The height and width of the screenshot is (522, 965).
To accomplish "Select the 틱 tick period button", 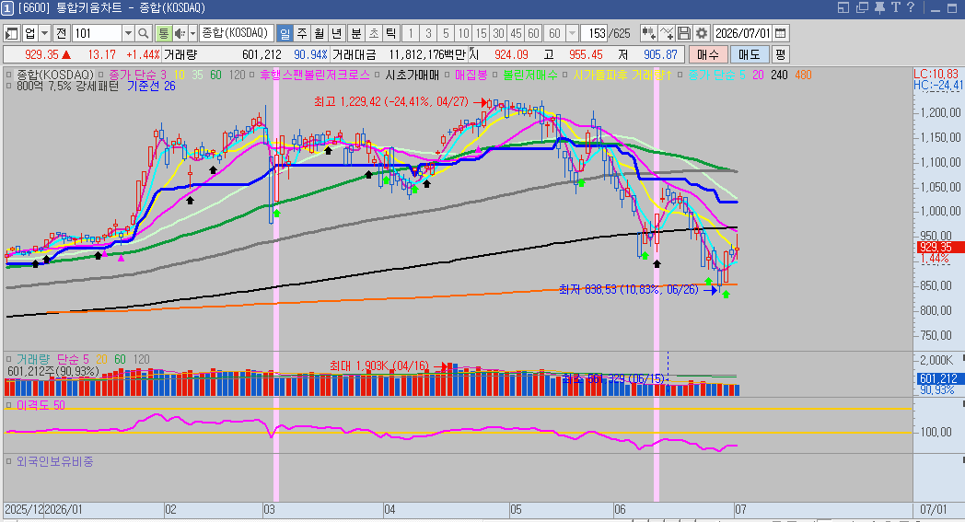I will tap(390, 33).
